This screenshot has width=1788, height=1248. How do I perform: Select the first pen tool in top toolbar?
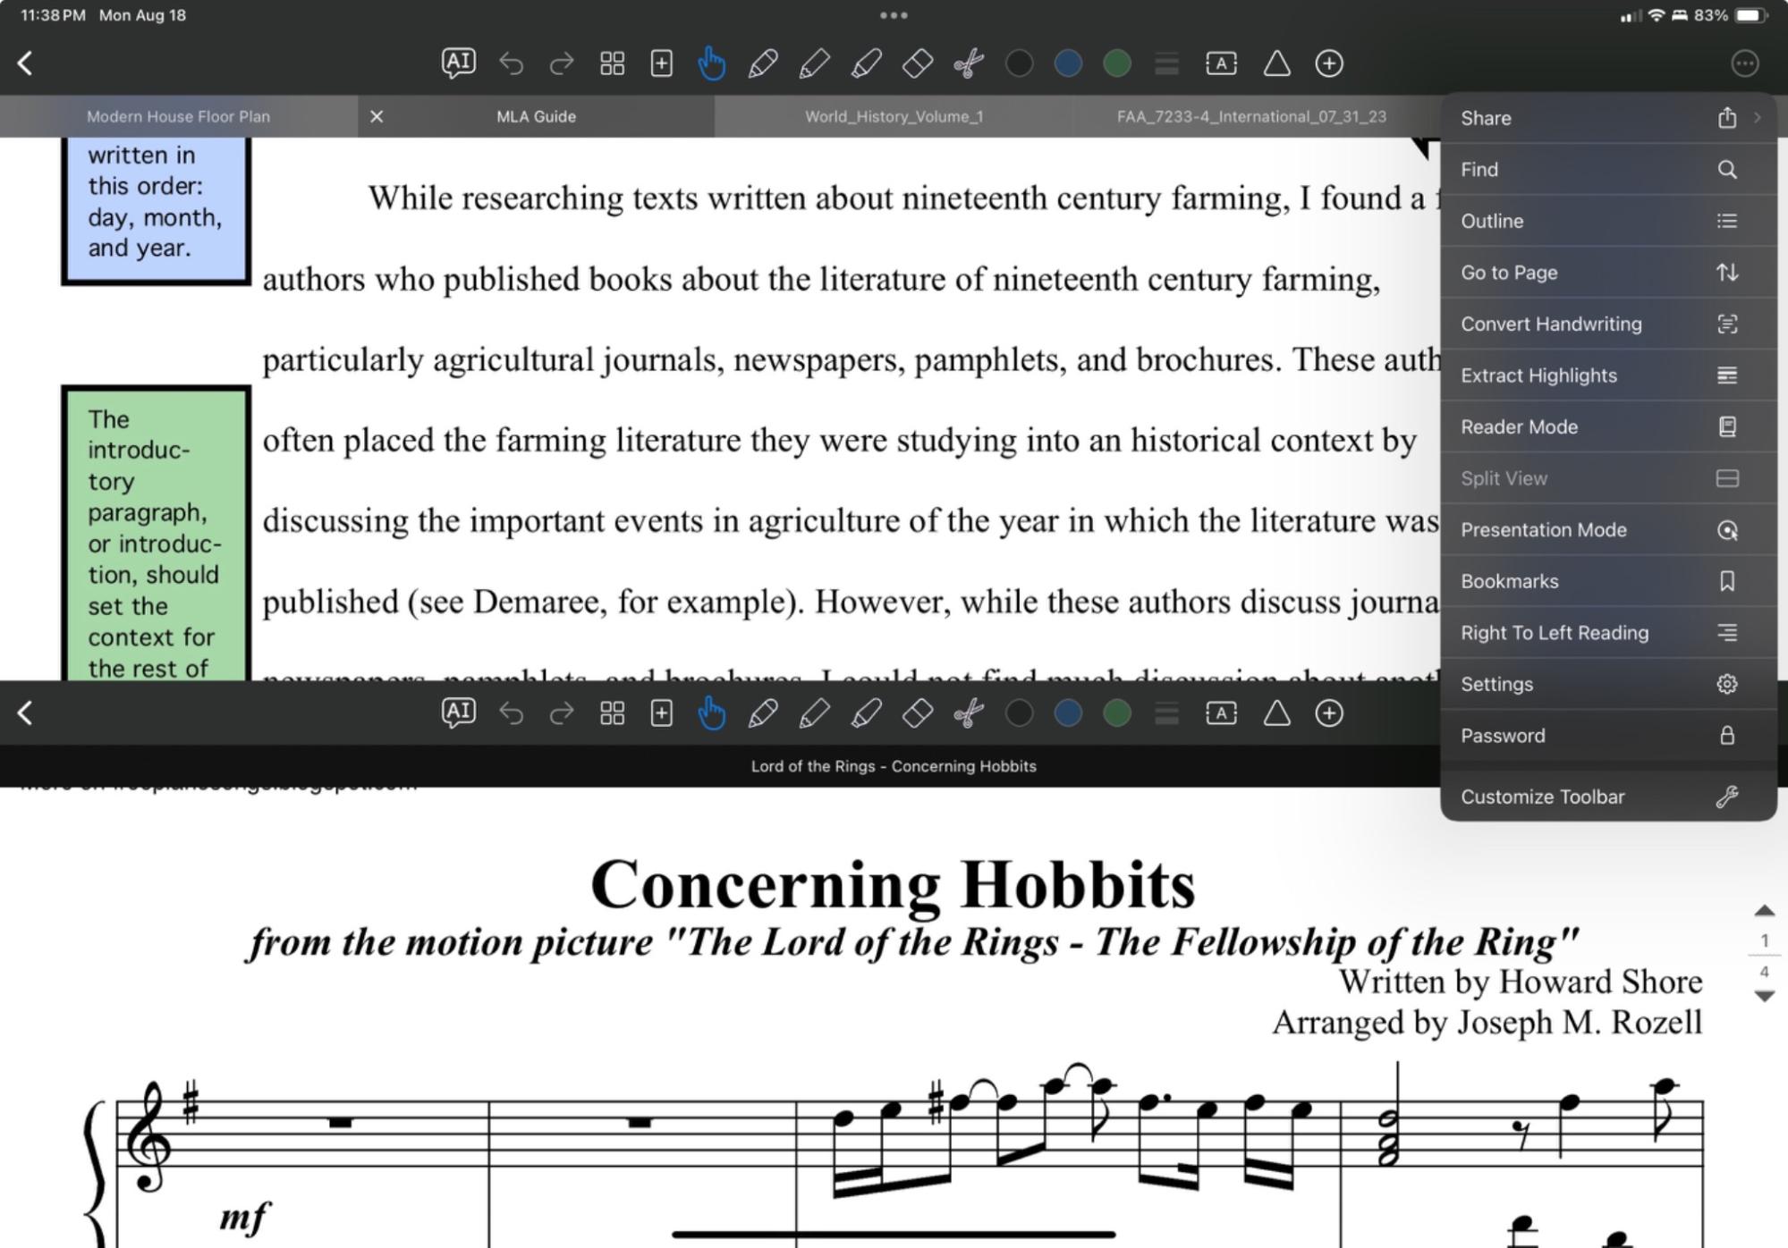click(762, 63)
